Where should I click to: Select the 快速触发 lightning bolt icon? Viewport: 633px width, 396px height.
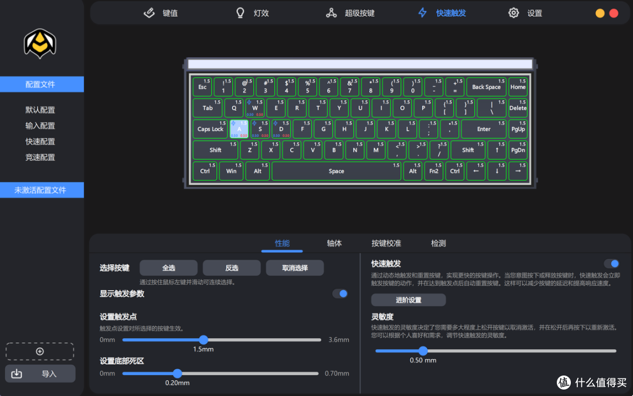pos(422,12)
